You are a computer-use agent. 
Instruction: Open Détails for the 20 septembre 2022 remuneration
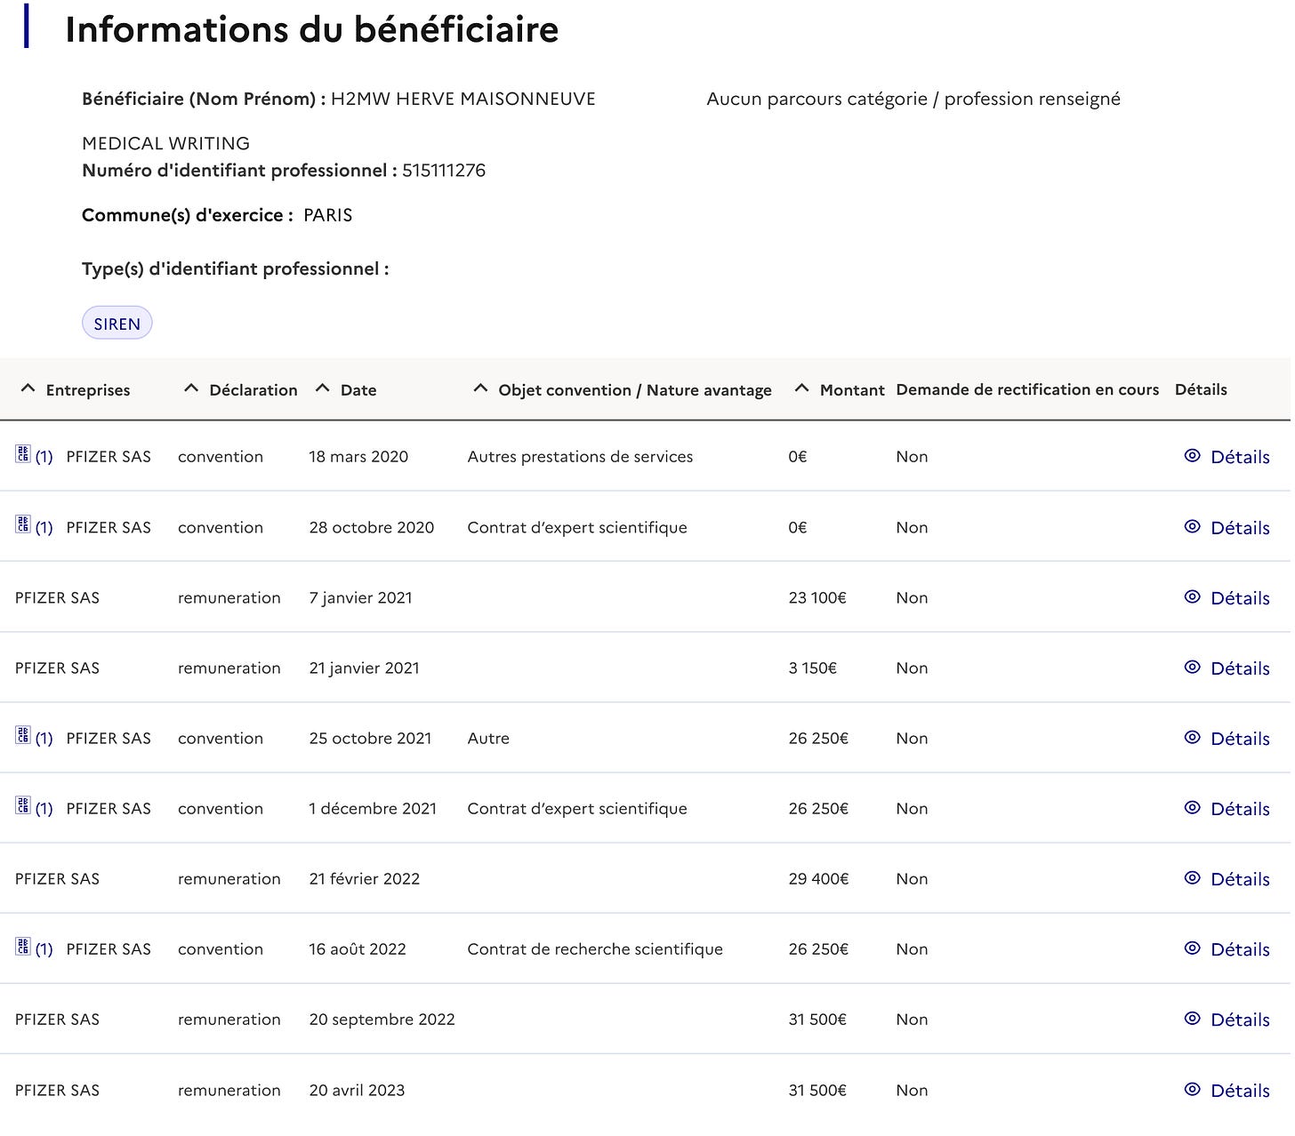(1240, 1020)
